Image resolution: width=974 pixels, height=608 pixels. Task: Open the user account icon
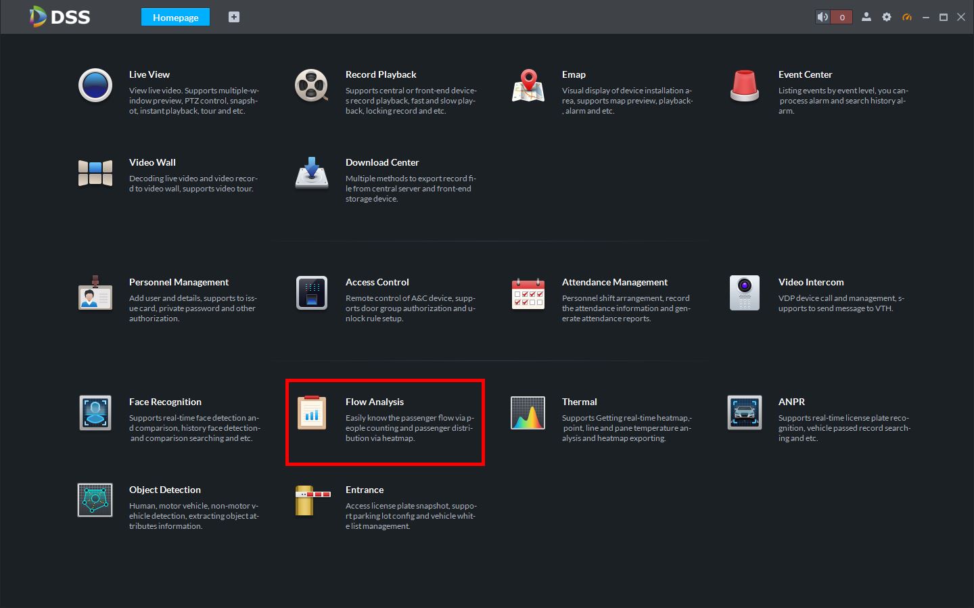coord(866,17)
